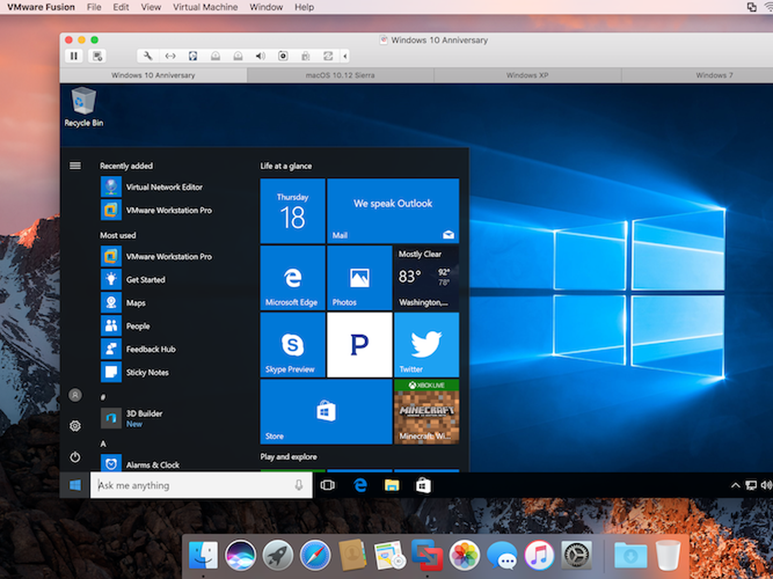Click the Start menu power button
This screenshot has height=579, width=773.
click(x=75, y=457)
